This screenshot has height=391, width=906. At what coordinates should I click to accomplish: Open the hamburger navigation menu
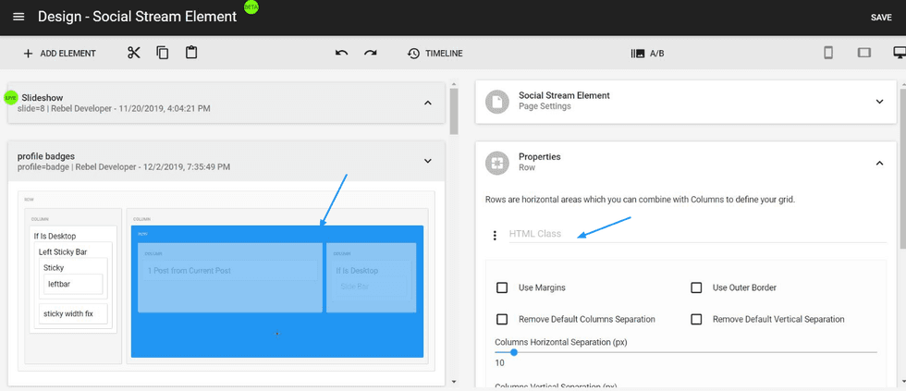[18, 17]
